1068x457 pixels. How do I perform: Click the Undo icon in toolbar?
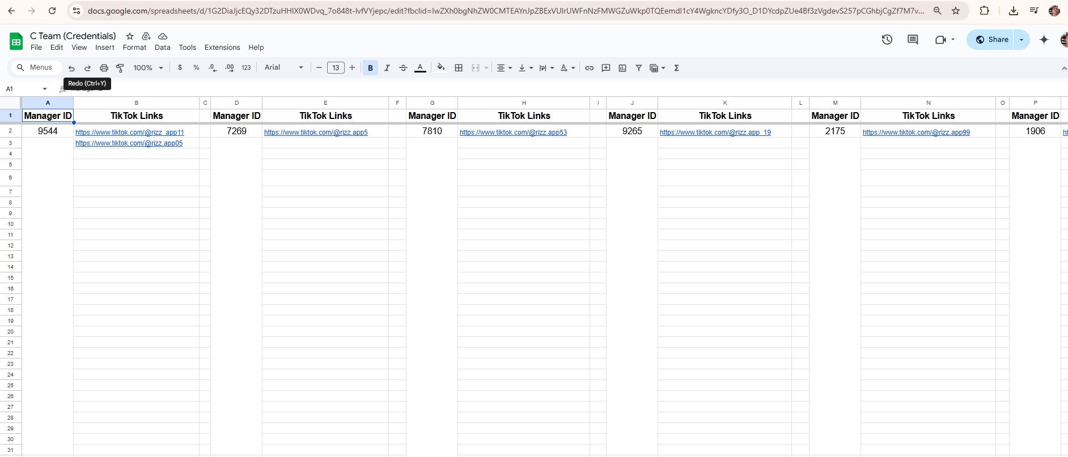[71, 68]
